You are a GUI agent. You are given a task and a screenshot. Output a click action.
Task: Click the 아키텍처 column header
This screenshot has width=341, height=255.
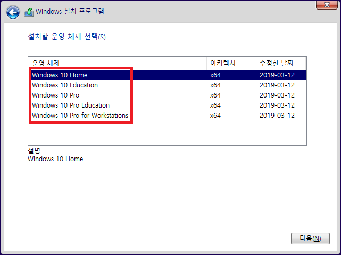231,63
